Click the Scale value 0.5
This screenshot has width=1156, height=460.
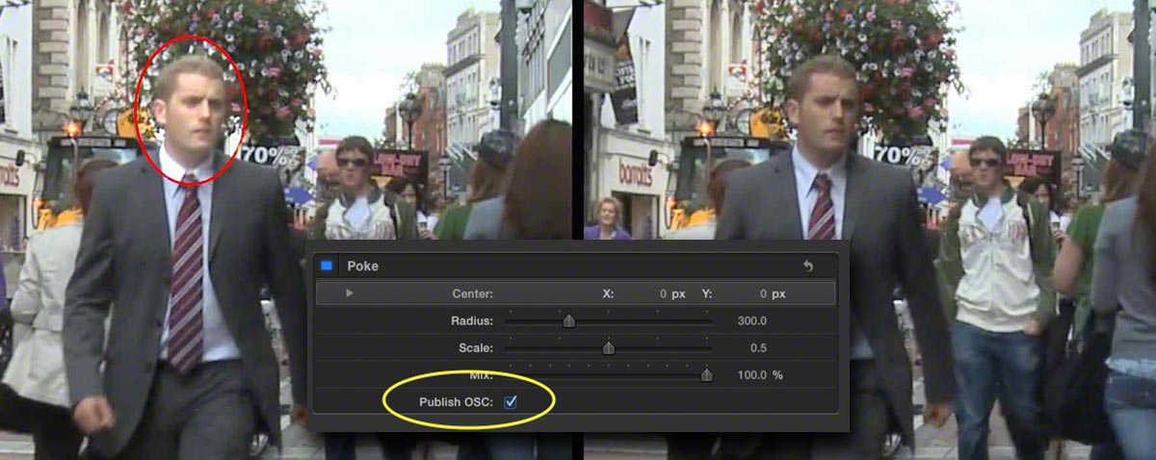click(x=758, y=347)
